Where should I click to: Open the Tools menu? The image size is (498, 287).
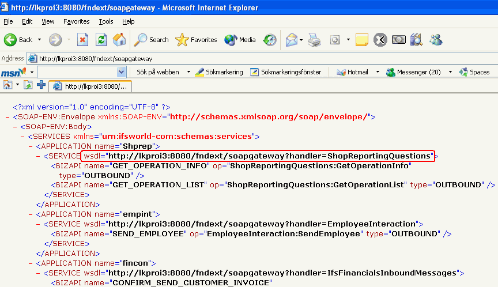tap(106, 21)
